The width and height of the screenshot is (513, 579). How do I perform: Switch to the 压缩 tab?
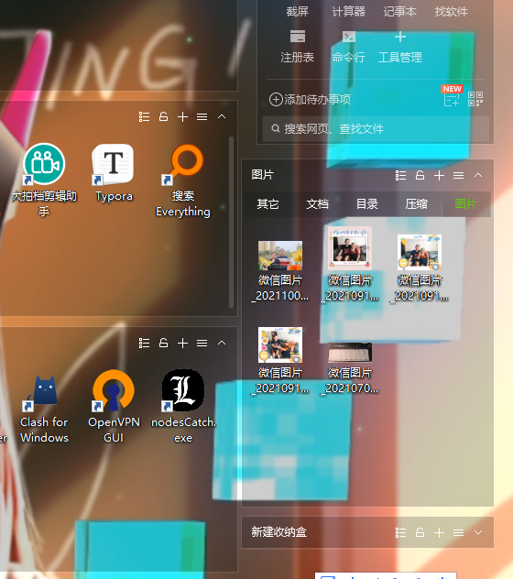tap(416, 203)
